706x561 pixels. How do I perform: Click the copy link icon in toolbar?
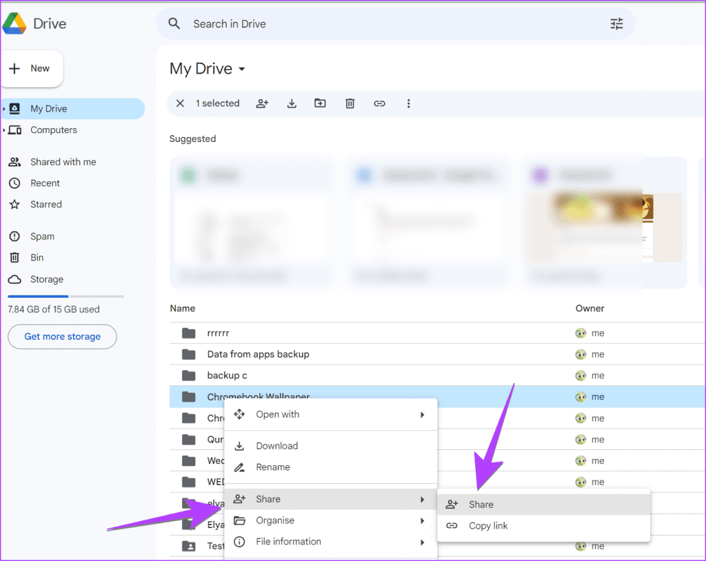[379, 103]
